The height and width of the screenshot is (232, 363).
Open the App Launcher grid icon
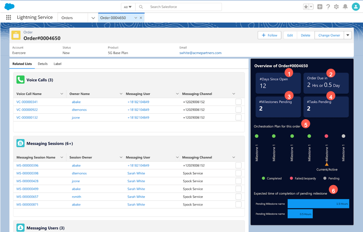[x=9, y=17]
